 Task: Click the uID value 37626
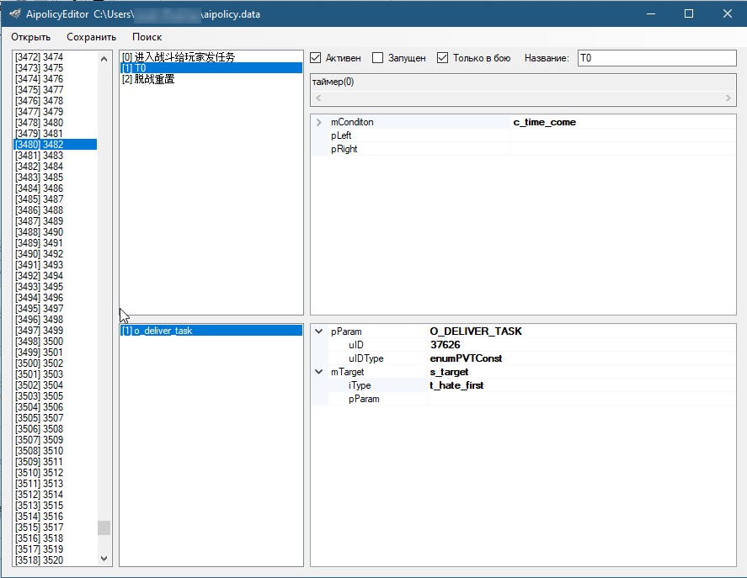[445, 345]
